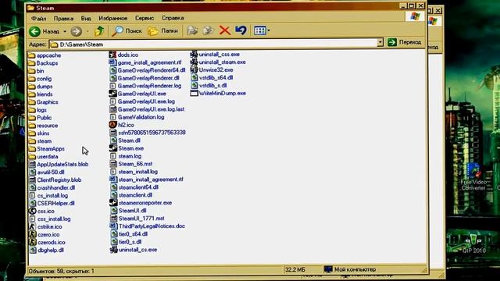Select the Steam.exe icon
The image size is (500, 281).
click(113, 148)
